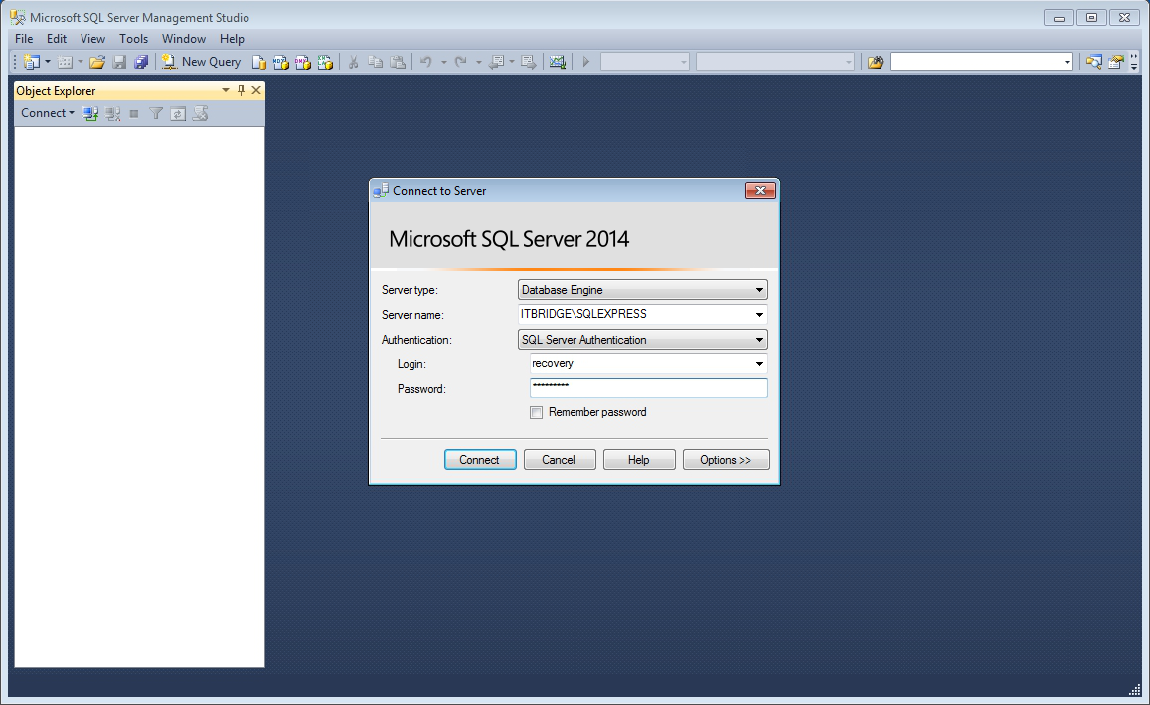Viewport: 1150px width, 705px height.
Task: Click the Navigate Backward icon
Action: click(x=497, y=62)
